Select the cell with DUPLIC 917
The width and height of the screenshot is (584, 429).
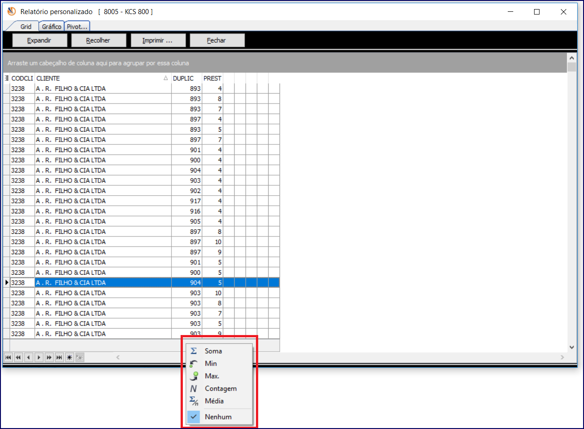(x=186, y=201)
